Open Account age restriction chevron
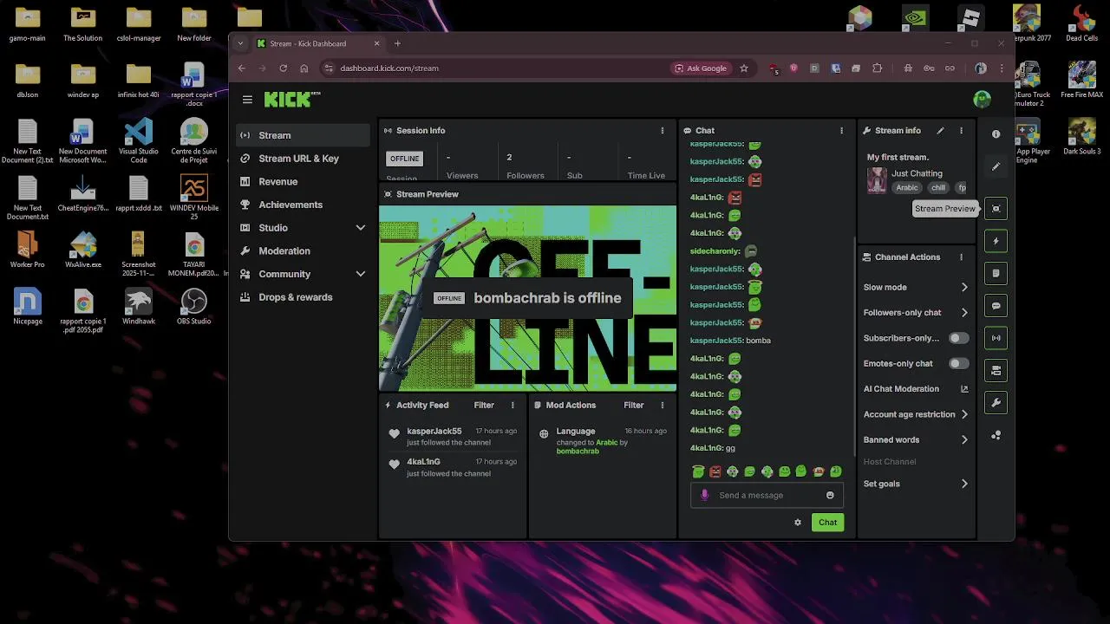Image resolution: width=1110 pixels, height=624 pixels. click(x=964, y=414)
